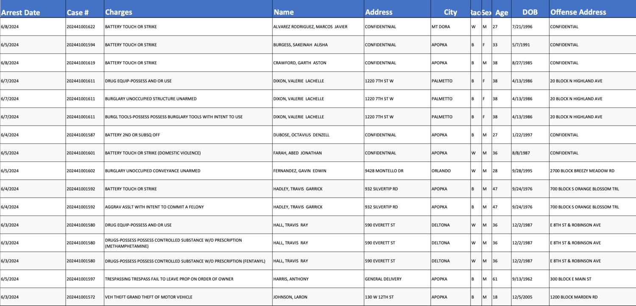Click the domestic violence battery charge
Screen dimensions: 636x306
153,153
